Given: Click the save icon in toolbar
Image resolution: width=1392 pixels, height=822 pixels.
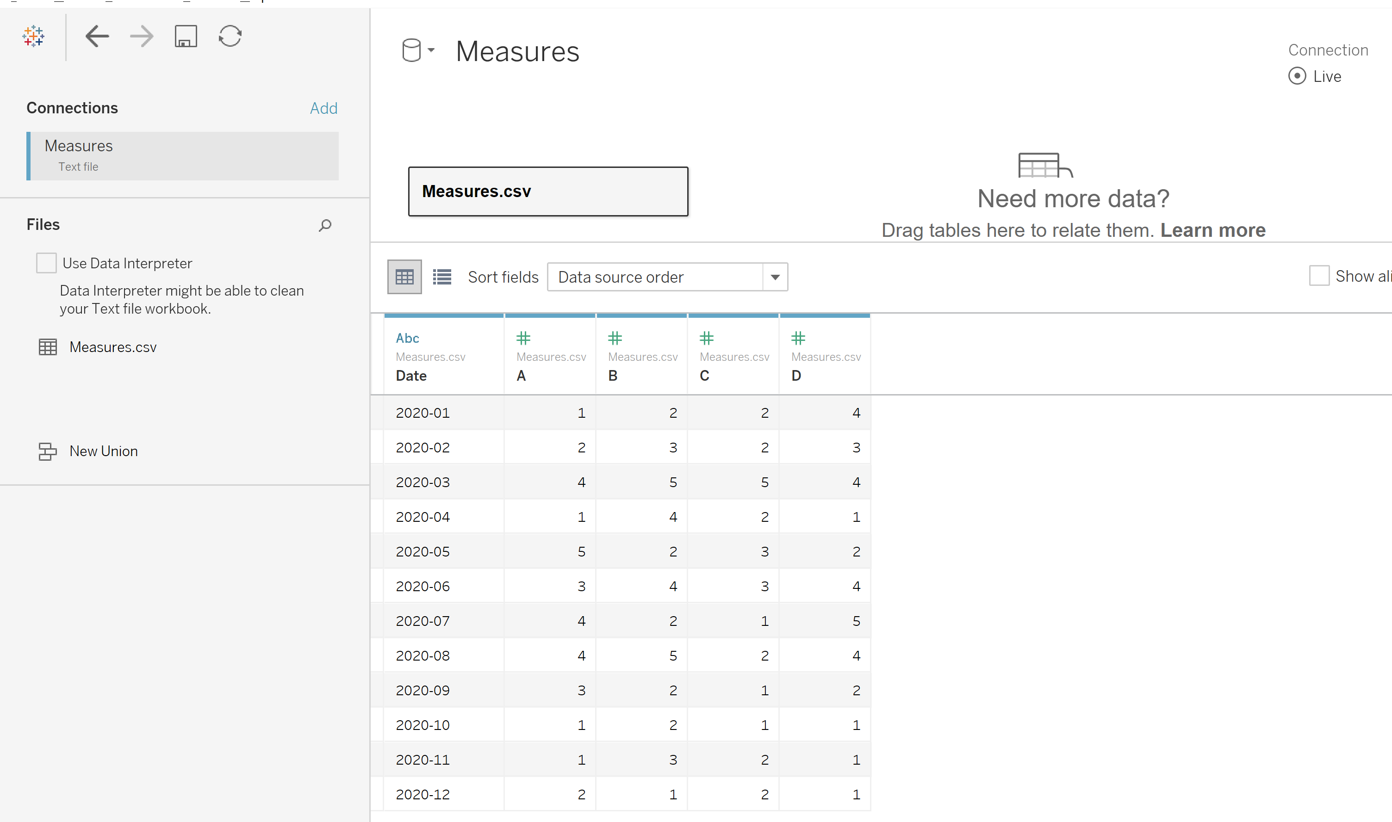Looking at the screenshot, I should click(x=186, y=37).
